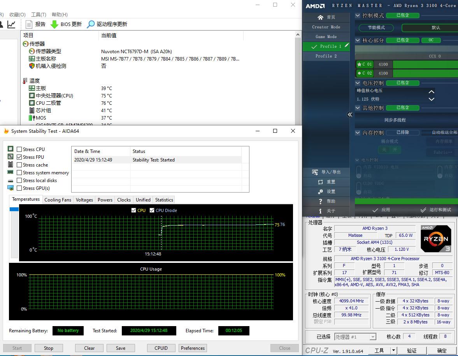Open the 帮助(H) menu in AIDA64
Image resolution: width=458 pixels, height=356 pixels.
(x=60, y=15)
